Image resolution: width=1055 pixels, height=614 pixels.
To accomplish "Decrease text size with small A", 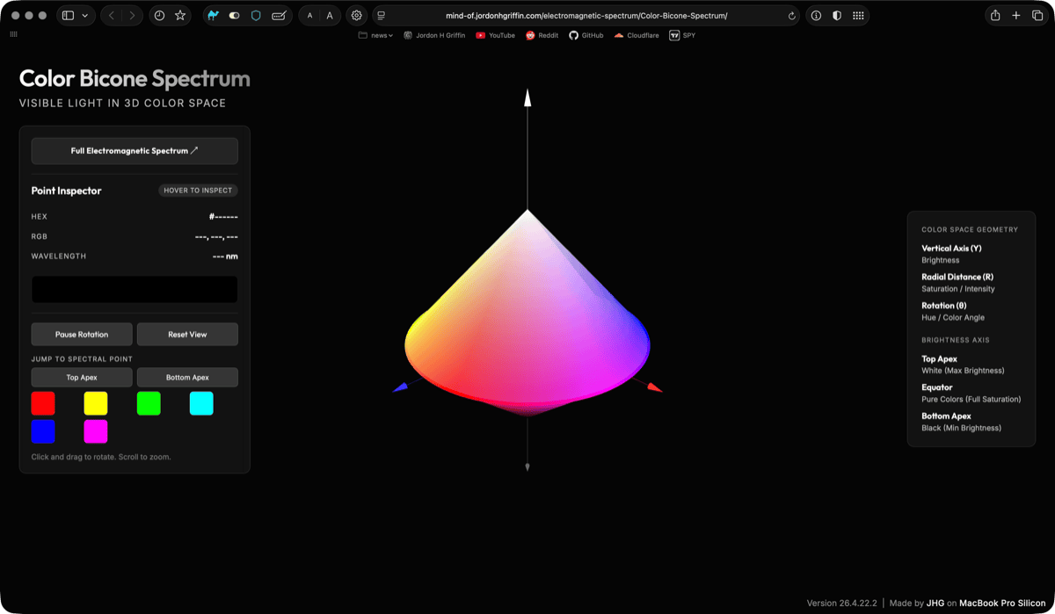I will [x=310, y=16].
